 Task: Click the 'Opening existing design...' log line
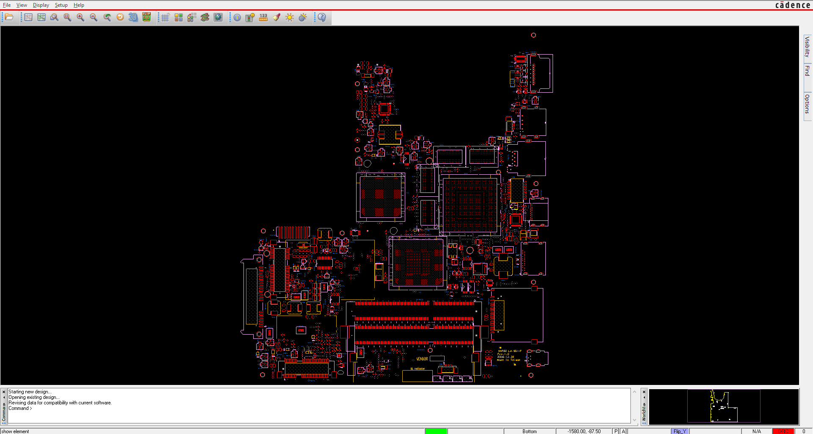tap(34, 397)
